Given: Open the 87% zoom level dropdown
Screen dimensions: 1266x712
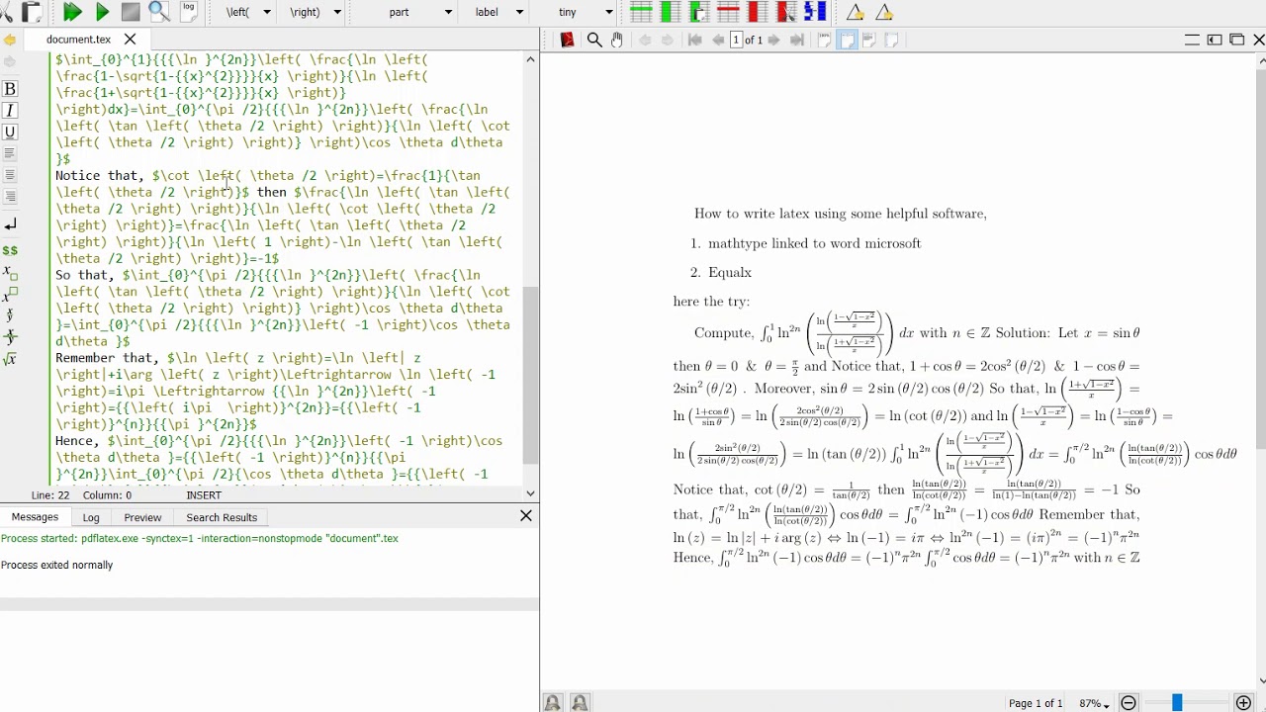Looking at the screenshot, I should (1094, 703).
